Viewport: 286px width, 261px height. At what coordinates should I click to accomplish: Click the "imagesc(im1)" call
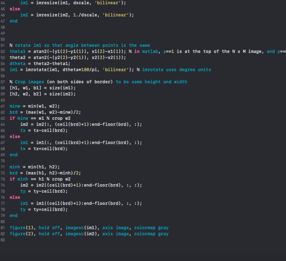pos(81,228)
